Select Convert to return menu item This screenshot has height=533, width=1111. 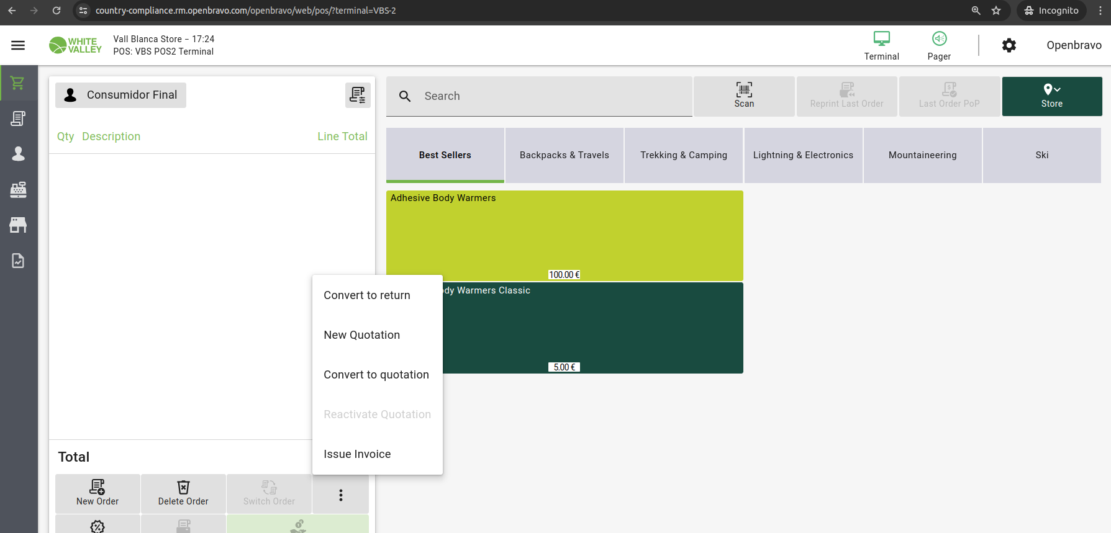(367, 295)
